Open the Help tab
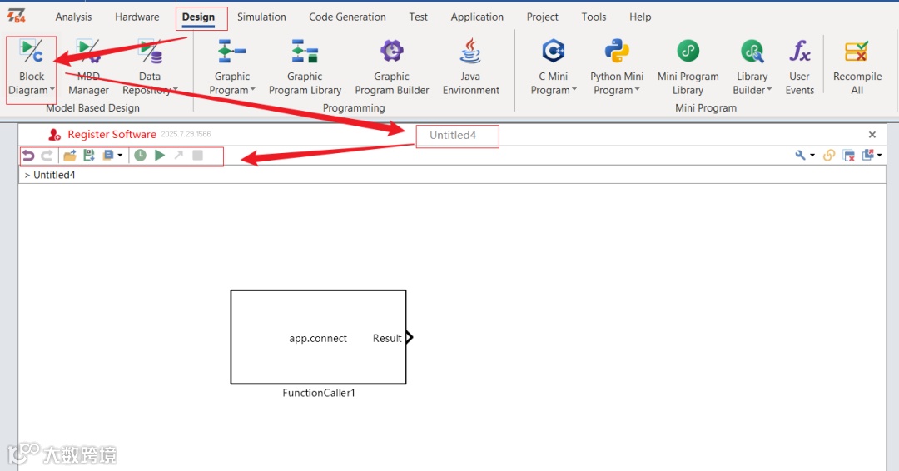This screenshot has height=471, width=899. pos(640,17)
